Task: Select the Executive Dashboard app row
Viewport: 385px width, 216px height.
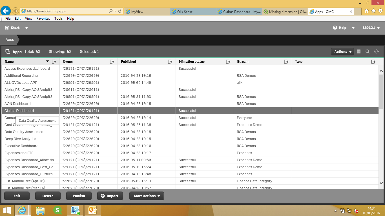Action: 190,146
